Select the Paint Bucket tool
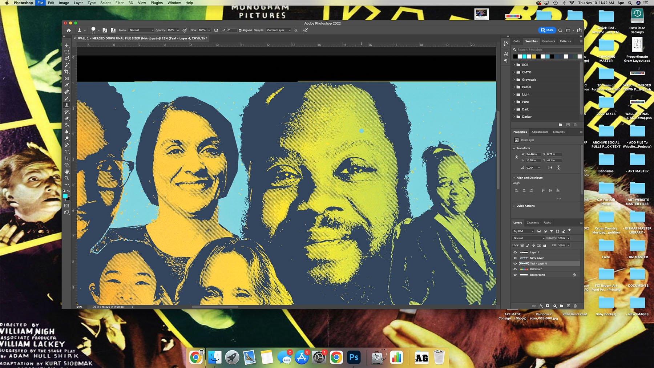The height and width of the screenshot is (368, 654). pyautogui.click(x=66, y=125)
